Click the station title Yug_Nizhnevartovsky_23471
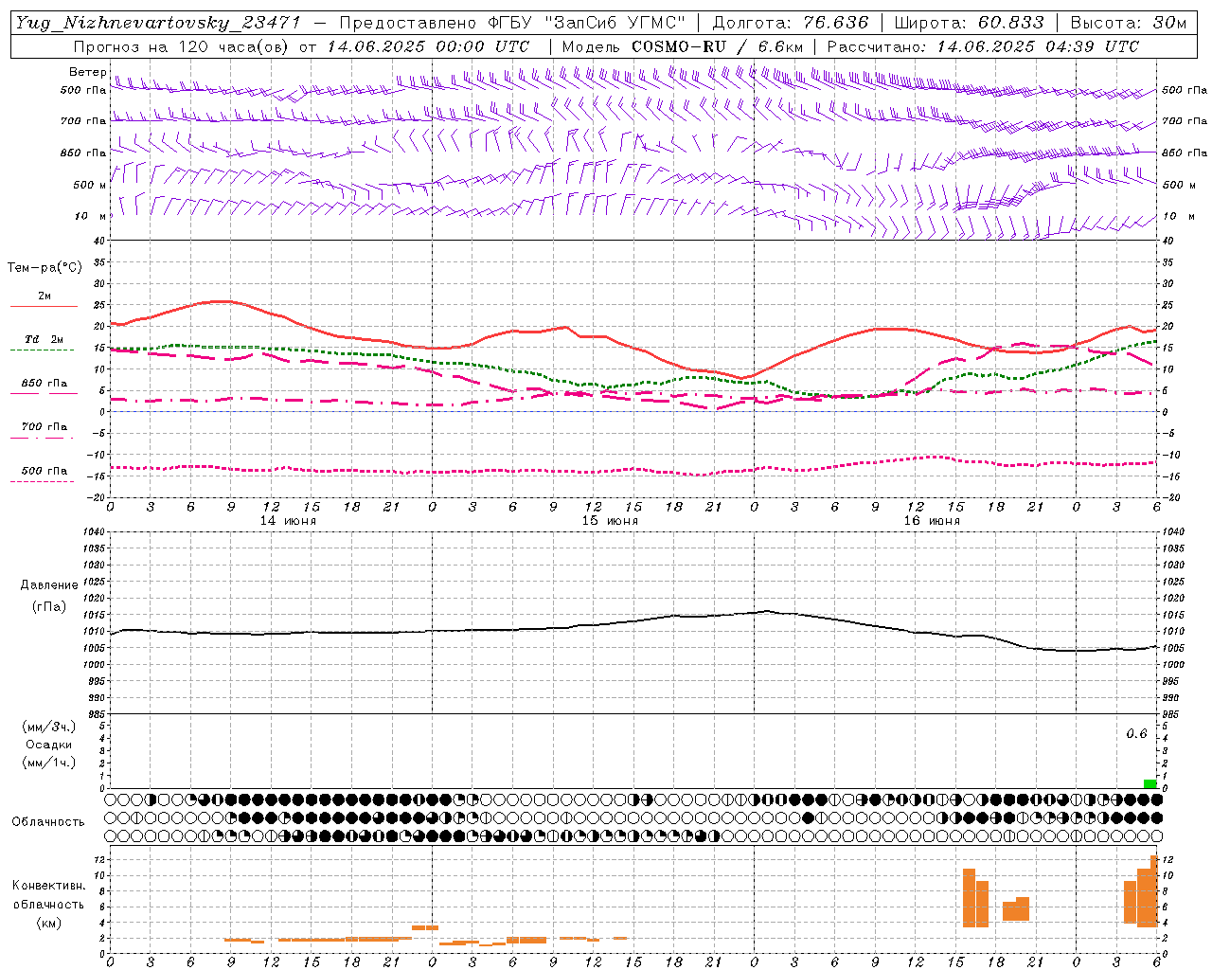Screen dimensions: 1212x970 pyautogui.click(x=157, y=23)
